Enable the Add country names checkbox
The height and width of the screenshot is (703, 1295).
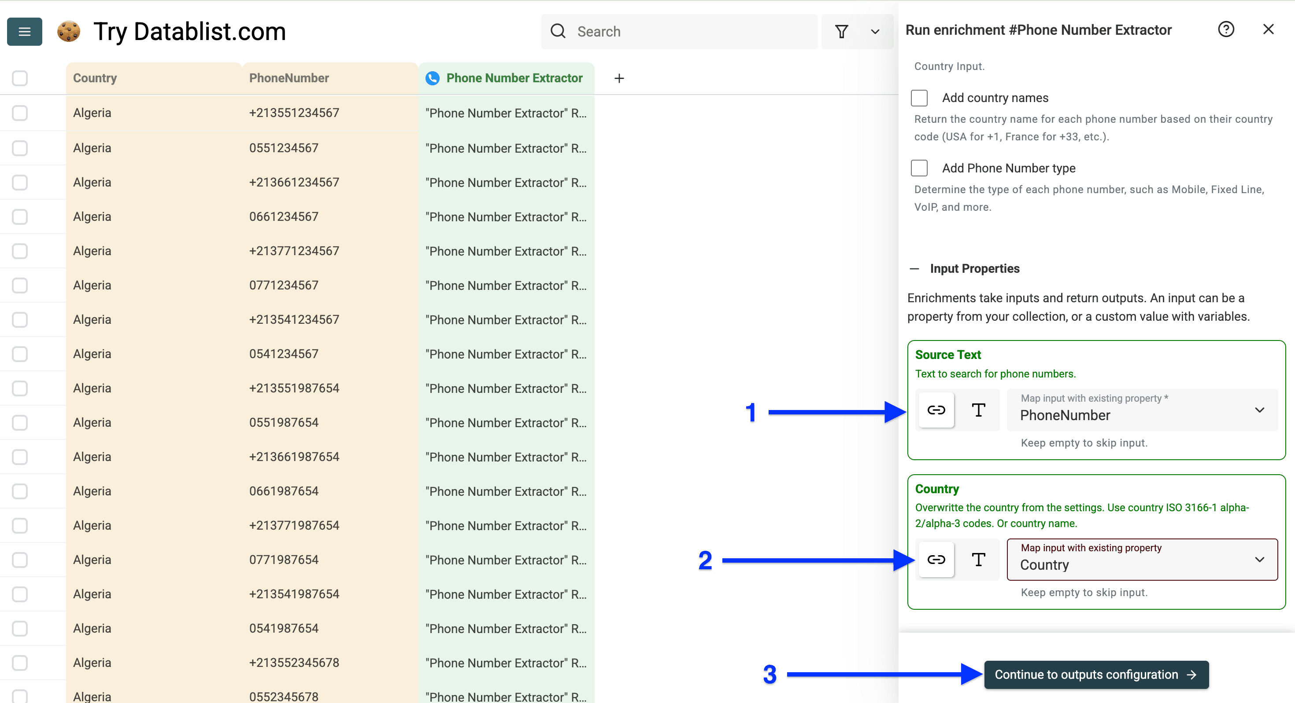pyautogui.click(x=919, y=98)
